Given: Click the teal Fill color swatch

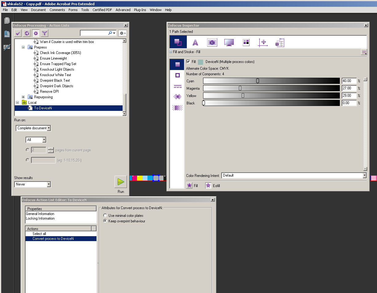Looking at the screenshot, I should click(x=201, y=62).
